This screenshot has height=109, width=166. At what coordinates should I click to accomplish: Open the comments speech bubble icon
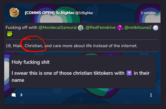tap(14, 95)
